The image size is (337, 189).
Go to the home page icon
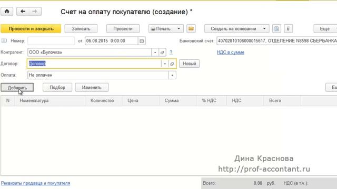(7, 12)
